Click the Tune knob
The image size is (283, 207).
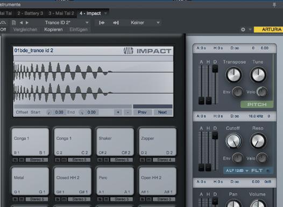(x=258, y=75)
